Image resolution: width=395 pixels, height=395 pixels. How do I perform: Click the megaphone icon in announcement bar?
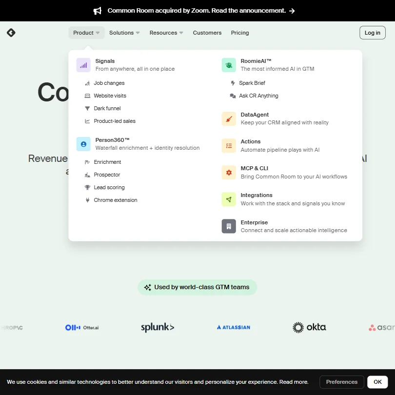coord(98,11)
